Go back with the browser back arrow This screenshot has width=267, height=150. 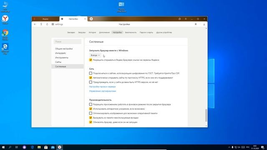[35, 24]
